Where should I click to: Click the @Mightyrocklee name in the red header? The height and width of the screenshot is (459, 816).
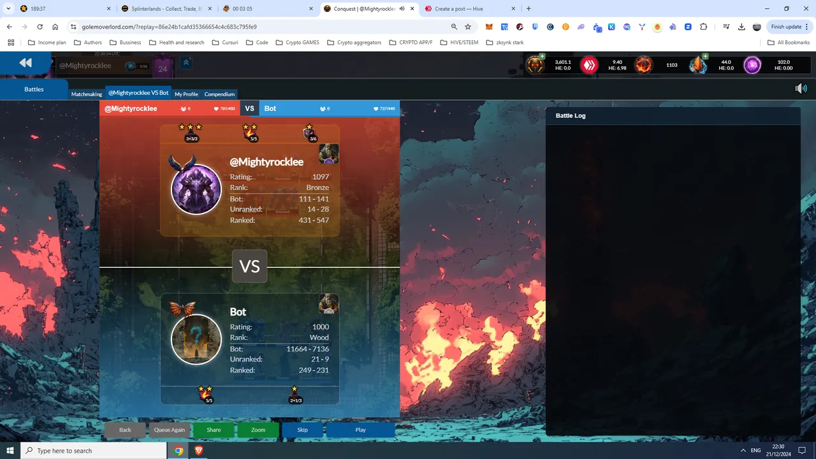[131, 108]
